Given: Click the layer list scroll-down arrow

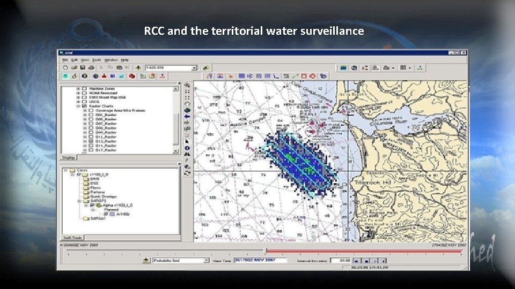Looking at the screenshot, I should [176, 151].
